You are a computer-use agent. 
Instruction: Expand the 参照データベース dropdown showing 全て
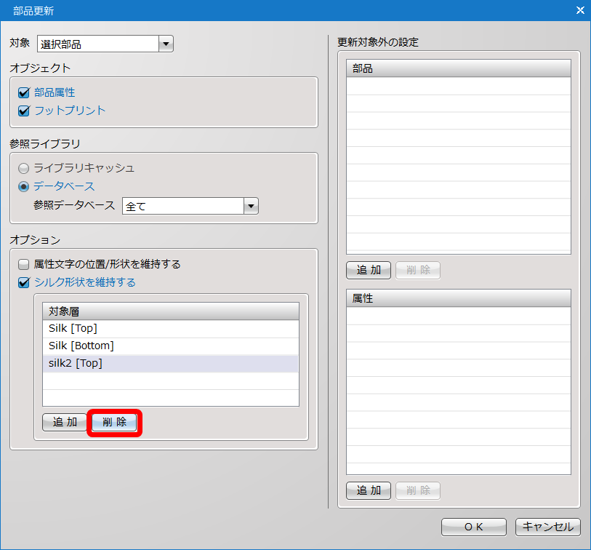point(251,206)
